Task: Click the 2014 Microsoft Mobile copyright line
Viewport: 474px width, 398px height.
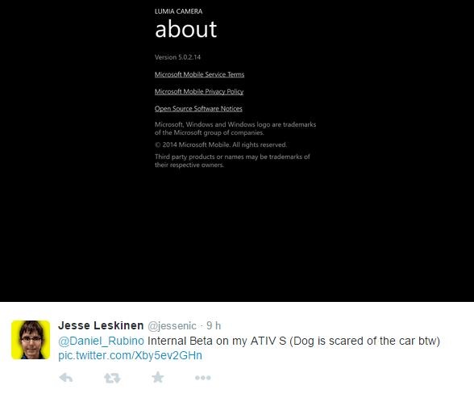Action: click(x=221, y=145)
